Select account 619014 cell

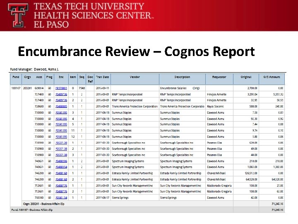pos(39,88)
